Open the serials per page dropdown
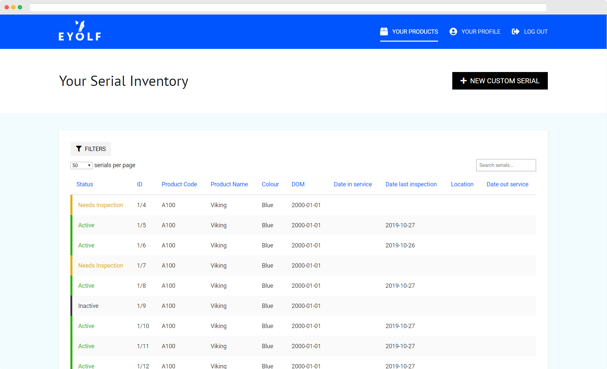Image resolution: width=607 pixels, height=369 pixels. tap(81, 165)
